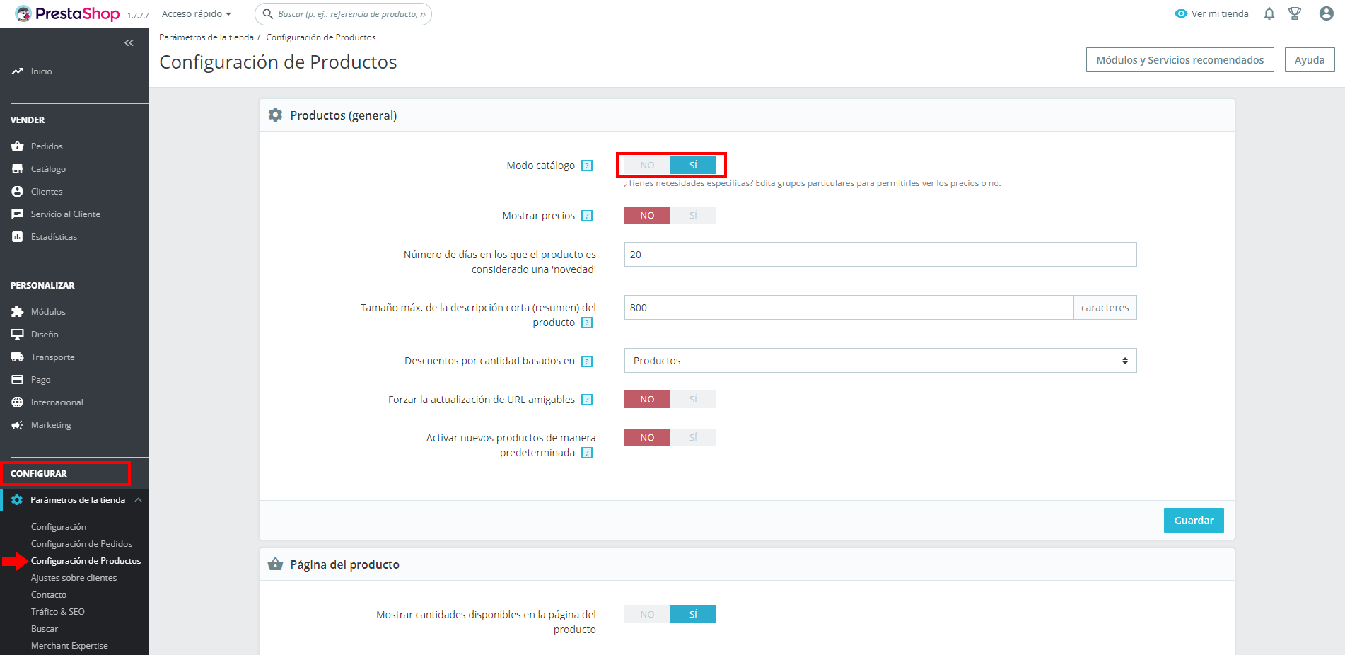Open the trophy Merchant Expertise icon
This screenshot has height=655, width=1345.
click(x=1295, y=13)
